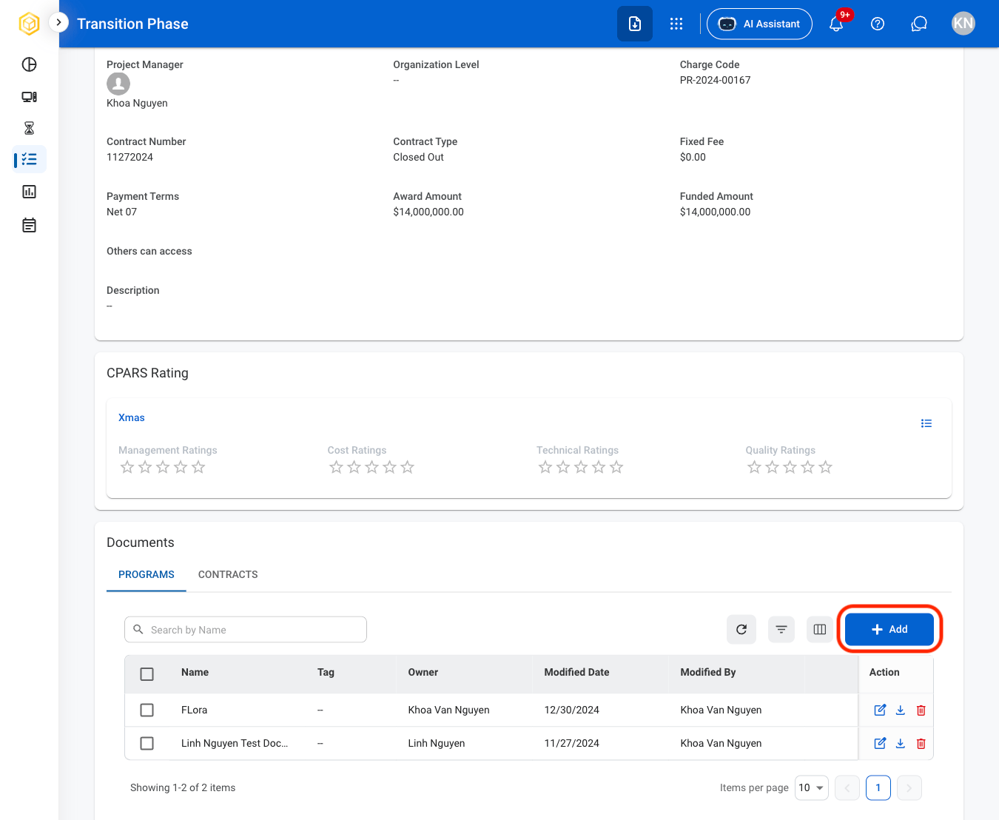Open the help question mark icon
999x820 pixels.
tap(878, 24)
